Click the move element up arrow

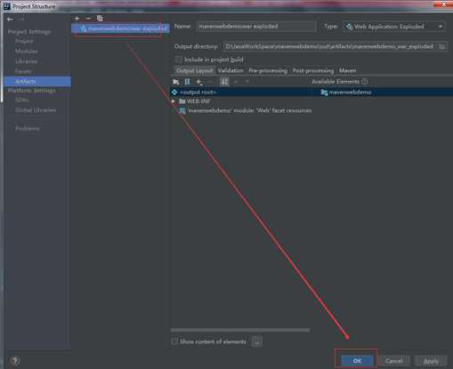click(237, 82)
